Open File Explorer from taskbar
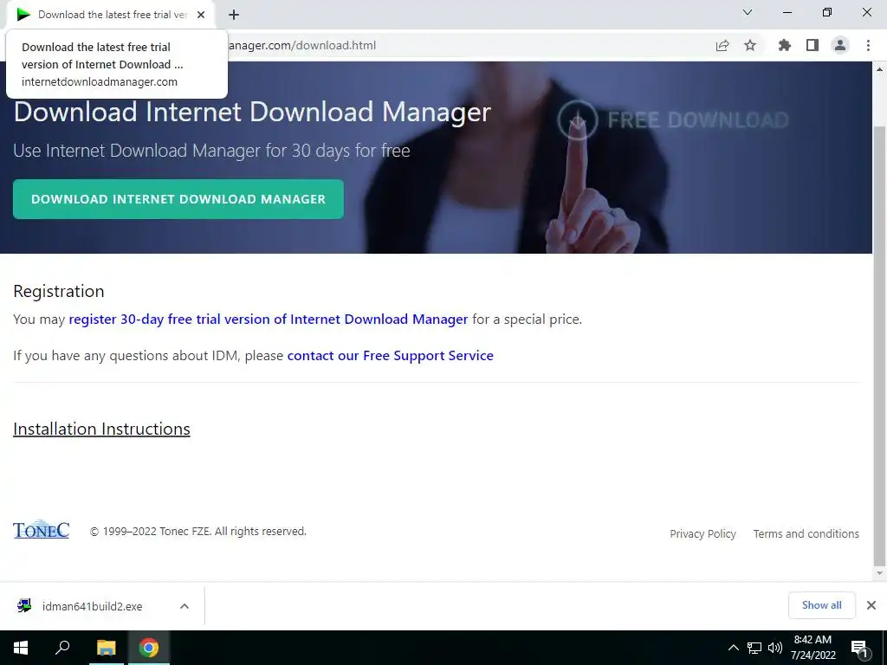 point(107,648)
